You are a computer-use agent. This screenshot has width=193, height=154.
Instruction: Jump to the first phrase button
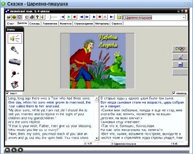click(62, 17)
